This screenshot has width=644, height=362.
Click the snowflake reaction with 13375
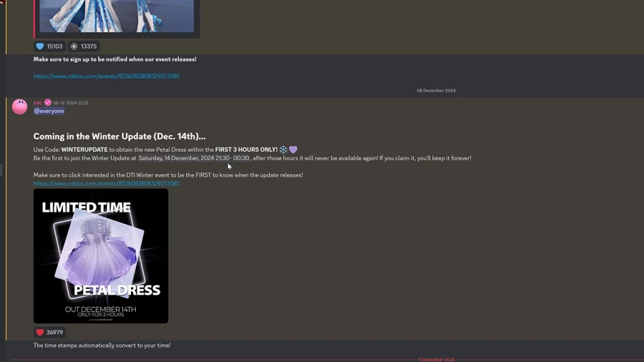84,47
